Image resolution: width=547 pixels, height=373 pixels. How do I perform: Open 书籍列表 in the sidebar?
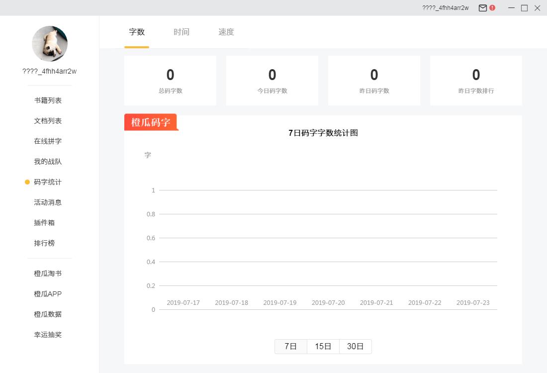pyautogui.click(x=48, y=100)
